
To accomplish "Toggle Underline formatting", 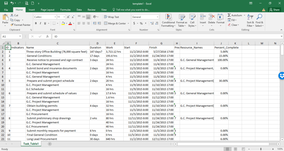I will (45, 23).
